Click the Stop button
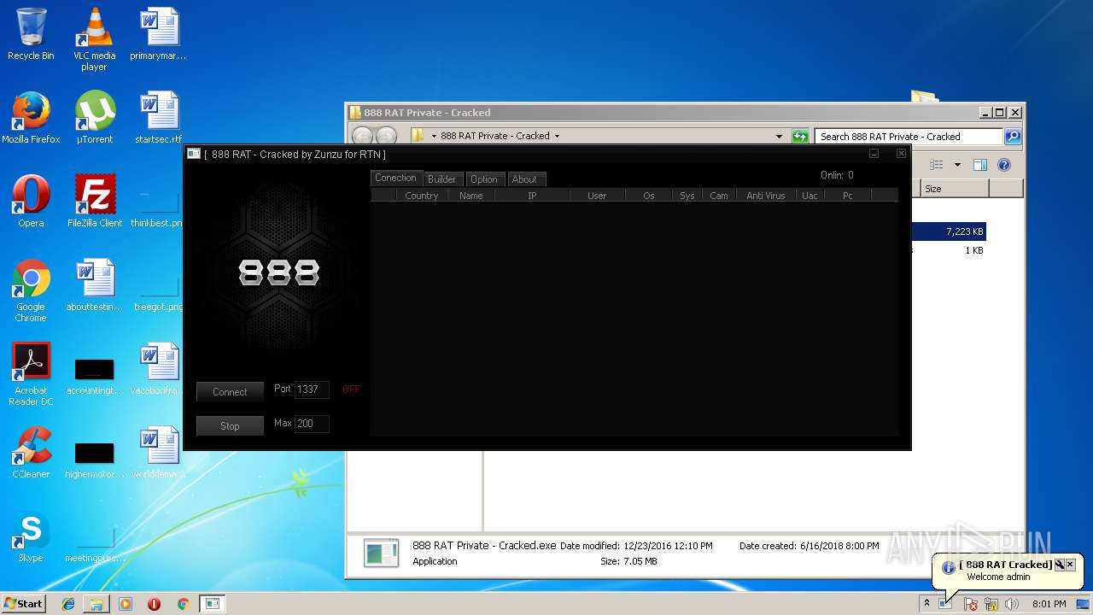The image size is (1093, 615). coord(230,425)
